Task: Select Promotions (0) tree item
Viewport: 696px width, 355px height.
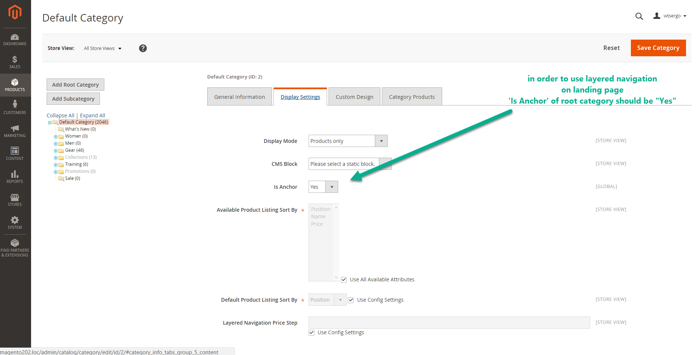Action: click(80, 171)
